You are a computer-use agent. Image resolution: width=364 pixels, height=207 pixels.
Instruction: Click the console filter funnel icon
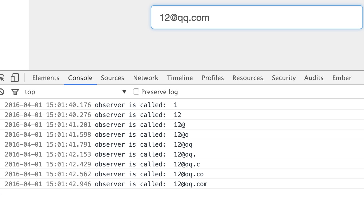click(x=15, y=92)
